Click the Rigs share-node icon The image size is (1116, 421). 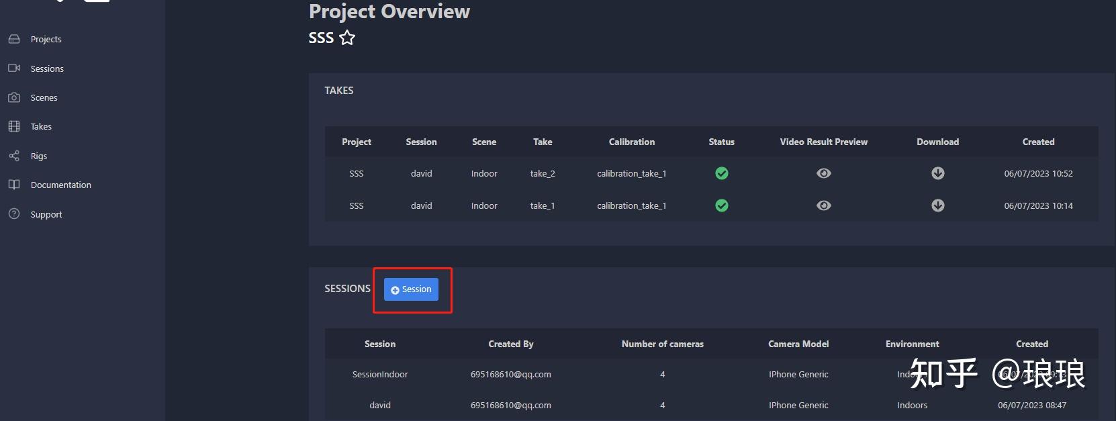click(14, 156)
